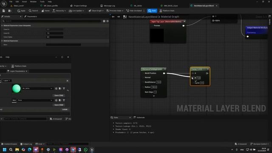Click the Details search field
This screenshot has width=272, height=153.
click(52, 21)
